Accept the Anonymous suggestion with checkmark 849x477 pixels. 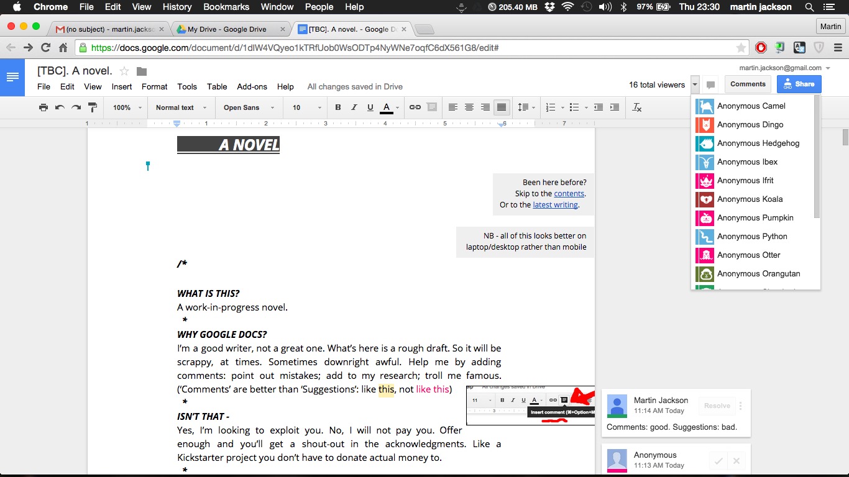(718, 461)
